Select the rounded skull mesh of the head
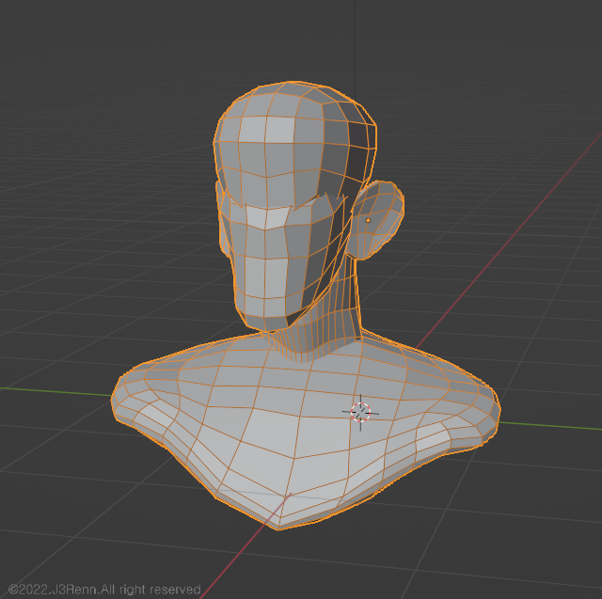 coord(294,146)
